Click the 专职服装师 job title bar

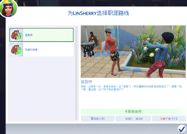click(133, 112)
